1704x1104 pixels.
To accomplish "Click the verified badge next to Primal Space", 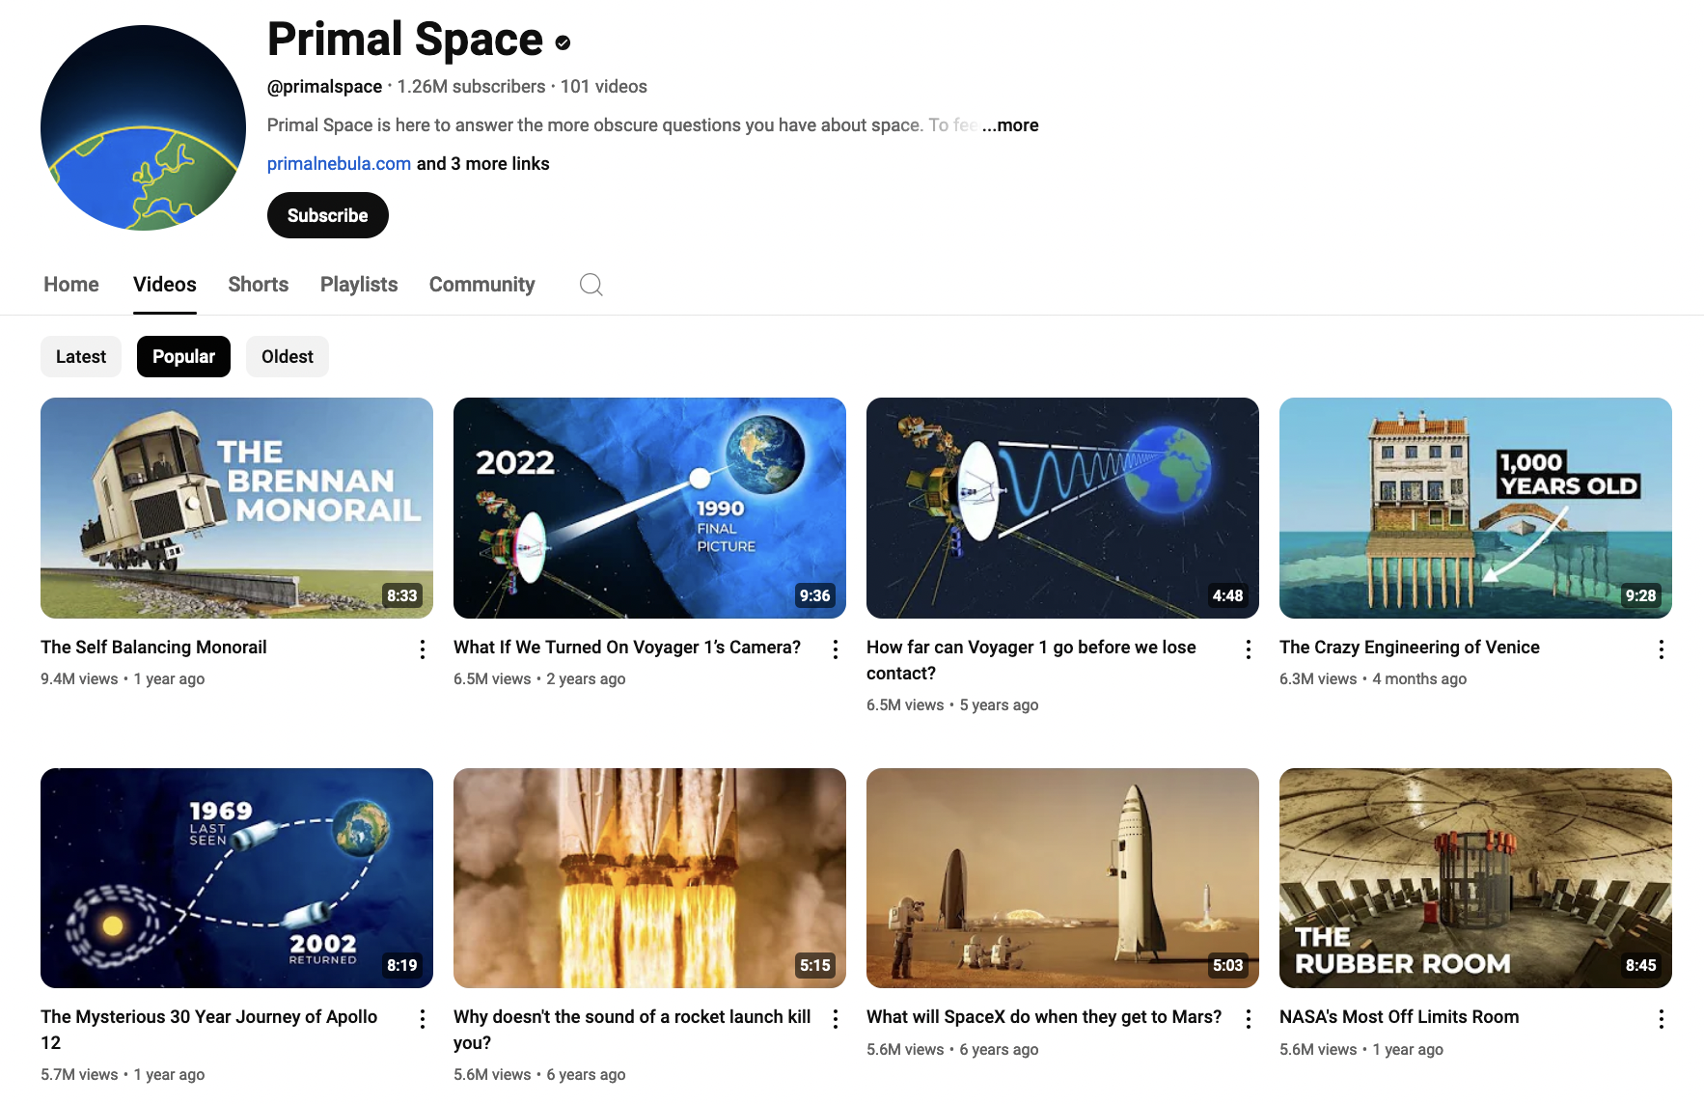I will click(x=563, y=42).
